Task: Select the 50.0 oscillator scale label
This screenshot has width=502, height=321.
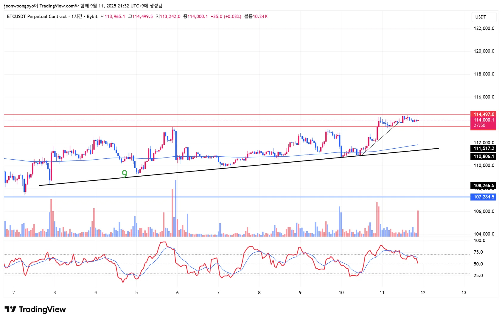Action: 478,264
